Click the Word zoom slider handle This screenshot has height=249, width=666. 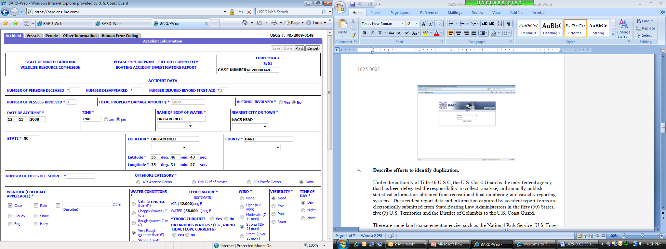tap(642, 236)
